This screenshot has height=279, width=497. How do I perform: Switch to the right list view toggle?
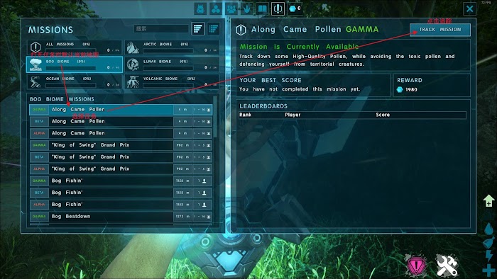pos(214,29)
